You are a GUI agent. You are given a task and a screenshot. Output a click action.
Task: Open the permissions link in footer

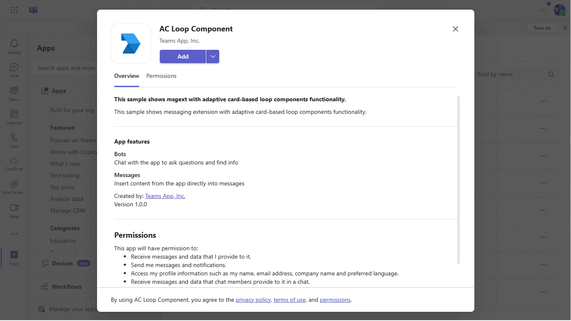coord(335,300)
